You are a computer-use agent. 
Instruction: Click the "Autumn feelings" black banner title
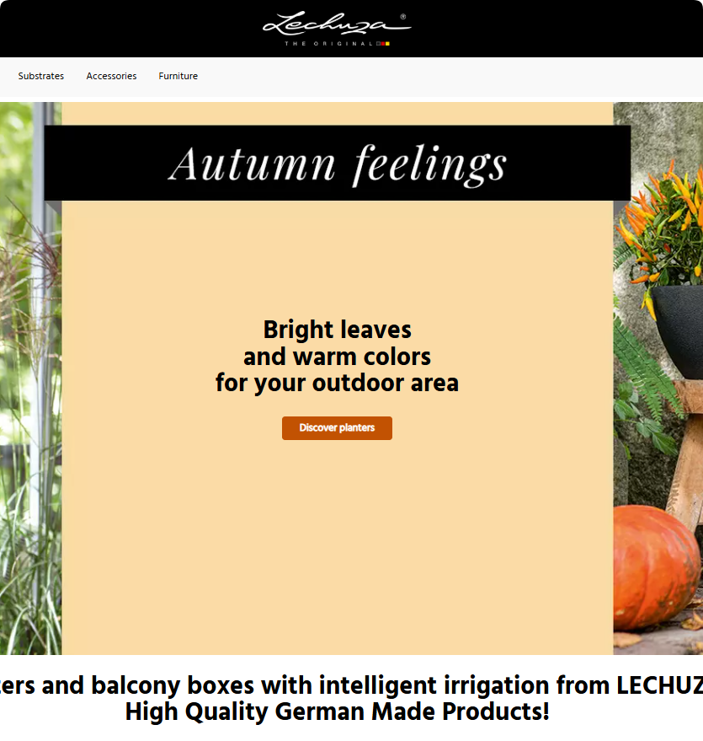coord(338,163)
